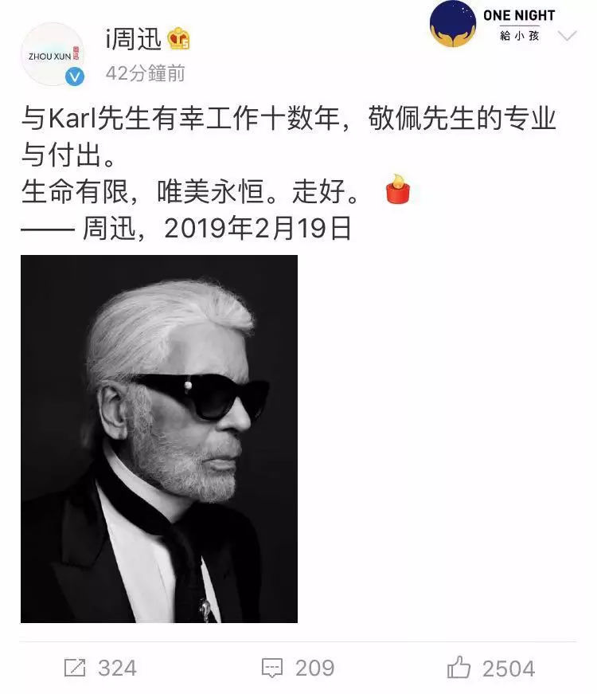The width and height of the screenshot is (597, 694).
Task: Open the i周迅 username link
Action: click(x=133, y=39)
